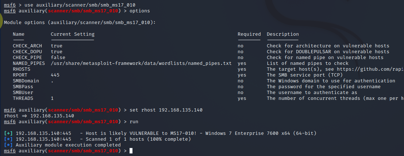Click the CHECK_DOPU true value

point(57,52)
